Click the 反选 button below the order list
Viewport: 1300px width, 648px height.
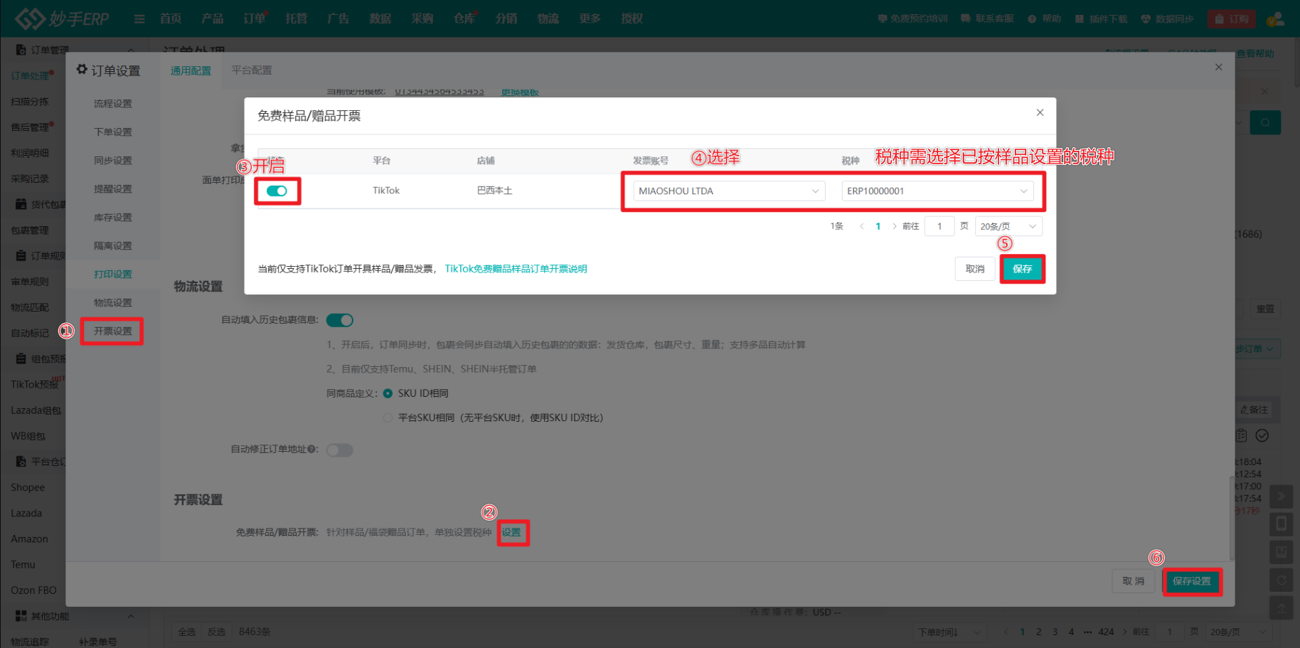tap(216, 632)
